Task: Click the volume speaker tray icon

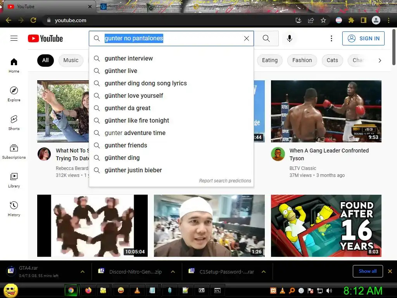Action: tap(329, 291)
